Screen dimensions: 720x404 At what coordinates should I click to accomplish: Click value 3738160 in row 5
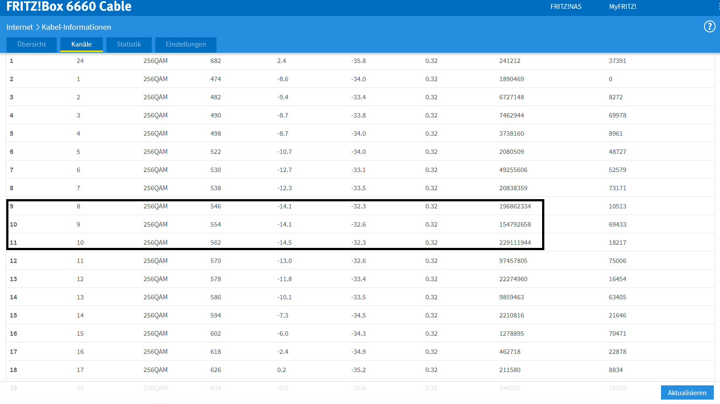point(511,133)
